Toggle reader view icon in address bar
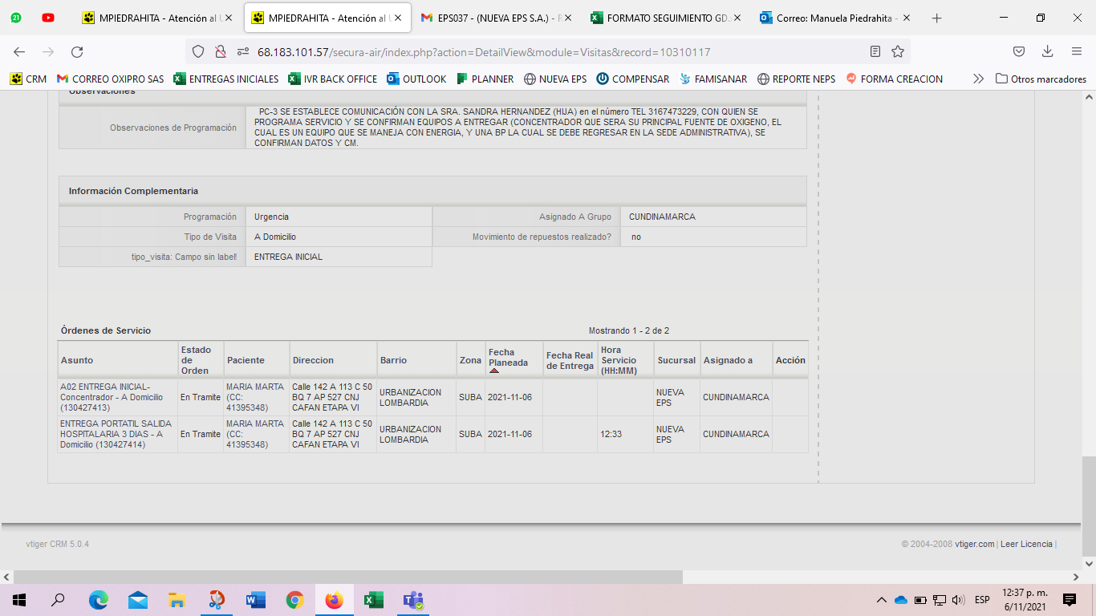Image resolution: width=1096 pixels, height=616 pixels. [x=875, y=52]
